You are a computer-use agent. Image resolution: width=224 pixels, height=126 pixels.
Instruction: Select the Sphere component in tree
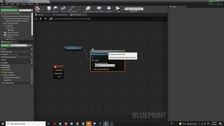(x=12, y=30)
